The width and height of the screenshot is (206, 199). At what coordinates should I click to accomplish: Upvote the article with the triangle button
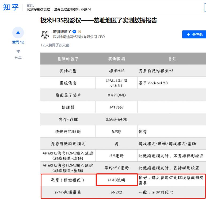(18, 32)
